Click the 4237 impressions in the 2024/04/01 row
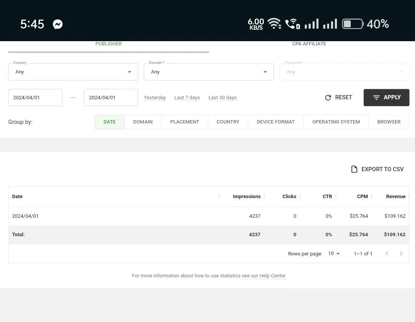 coord(255,216)
